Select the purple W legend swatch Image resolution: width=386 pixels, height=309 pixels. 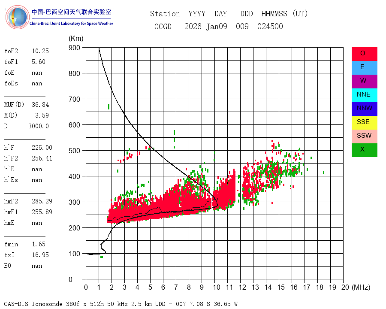(x=364, y=81)
